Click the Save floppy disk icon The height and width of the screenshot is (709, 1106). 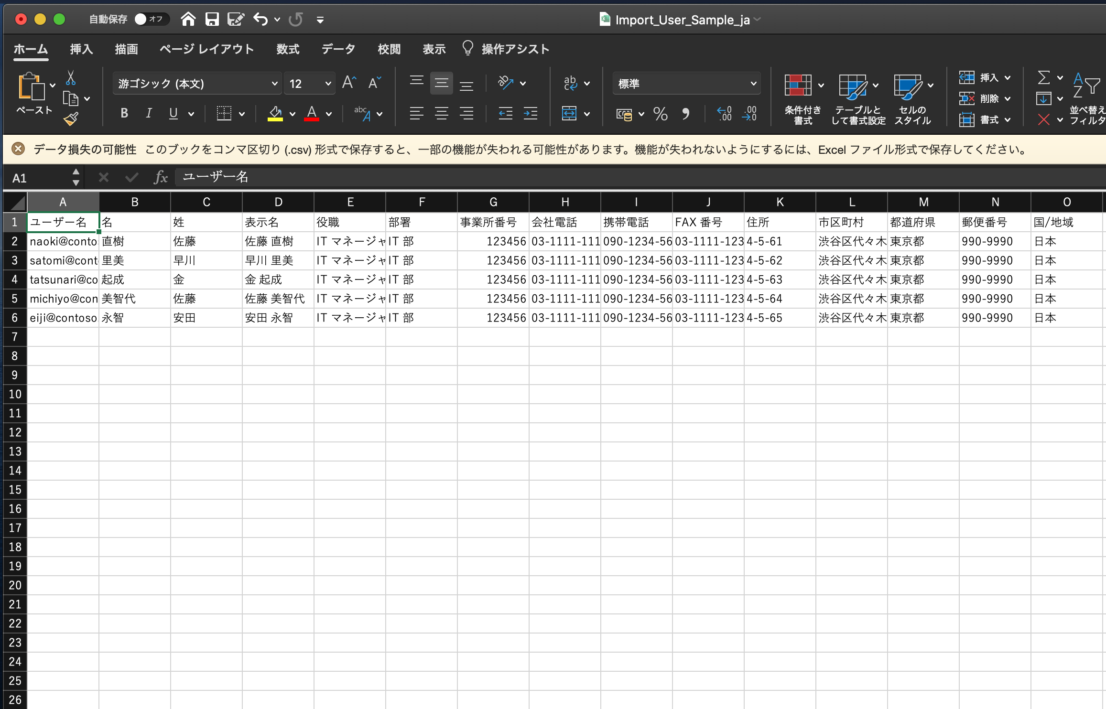[x=212, y=19]
